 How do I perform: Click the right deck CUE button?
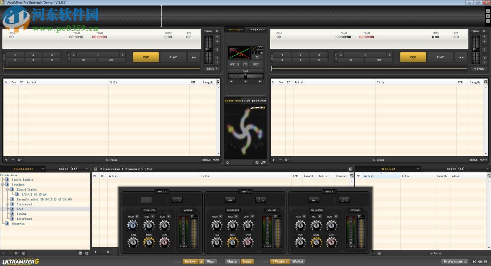pos(413,57)
